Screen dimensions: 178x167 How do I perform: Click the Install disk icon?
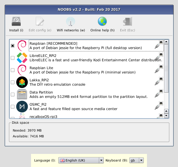(x=16, y=21)
